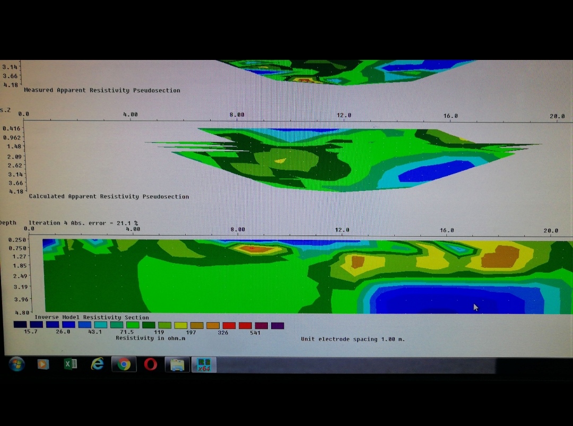Open Internet Explorer from the taskbar
This screenshot has width=573, height=426.
click(97, 364)
